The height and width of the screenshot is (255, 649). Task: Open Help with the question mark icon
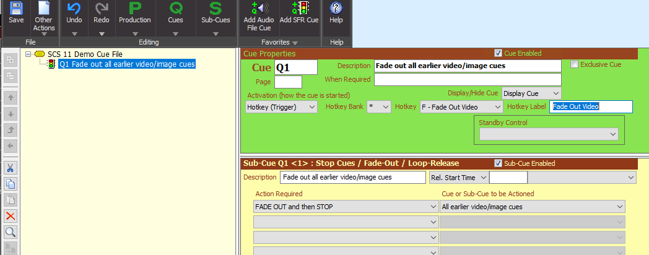336,9
